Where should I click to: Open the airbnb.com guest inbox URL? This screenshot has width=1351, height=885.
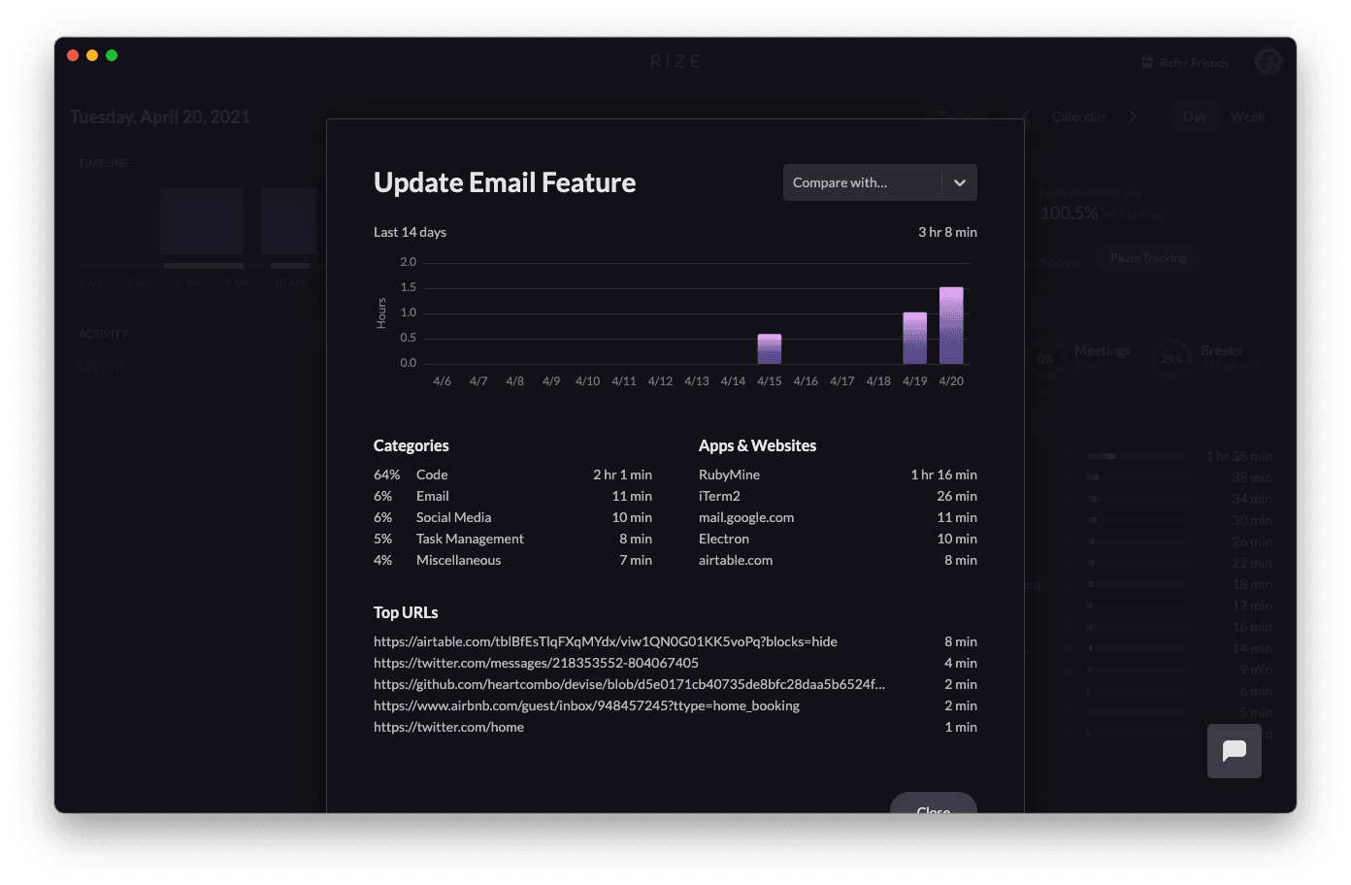[x=586, y=705]
